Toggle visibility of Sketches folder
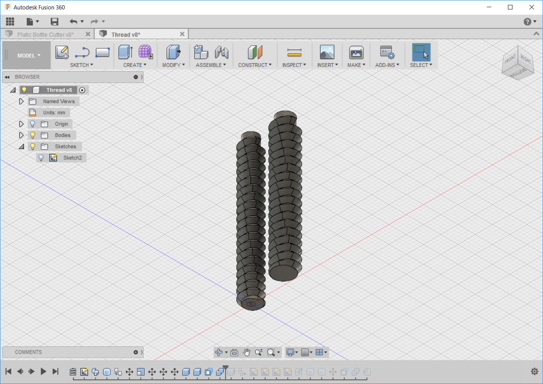The height and width of the screenshot is (384, 543). tap(32, 146)
